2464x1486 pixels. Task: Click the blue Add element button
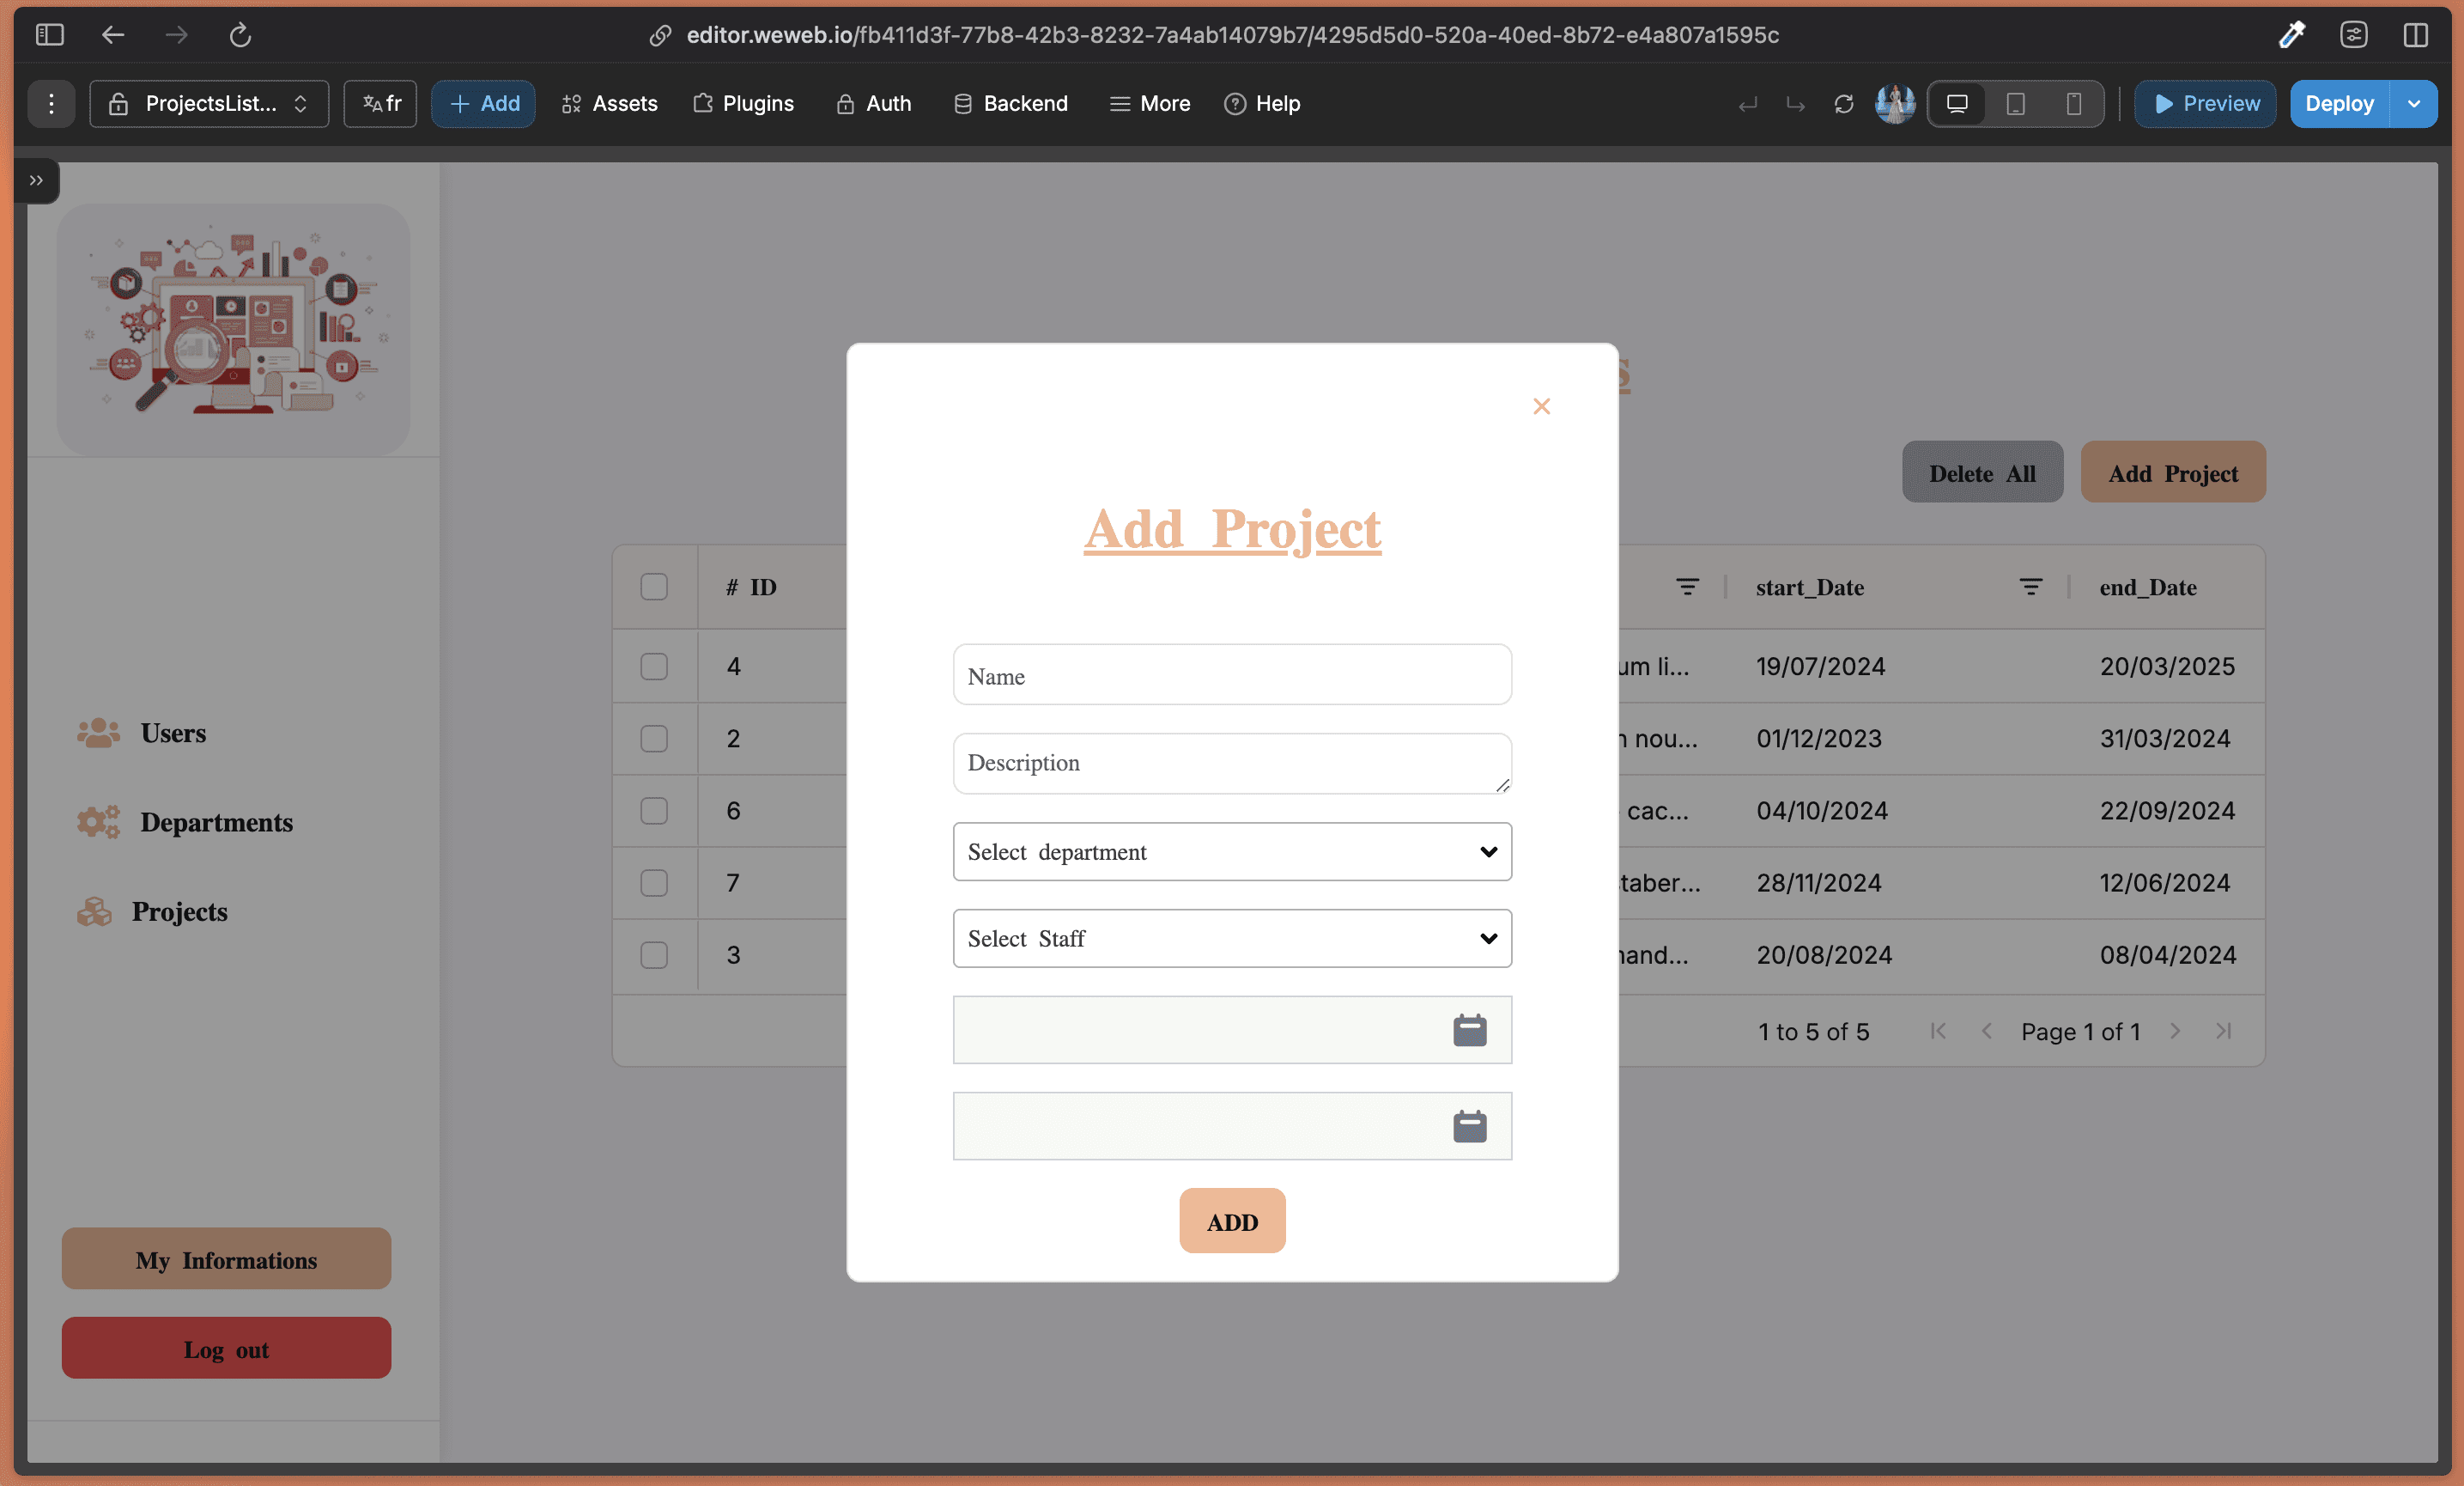tap(483, 104)
